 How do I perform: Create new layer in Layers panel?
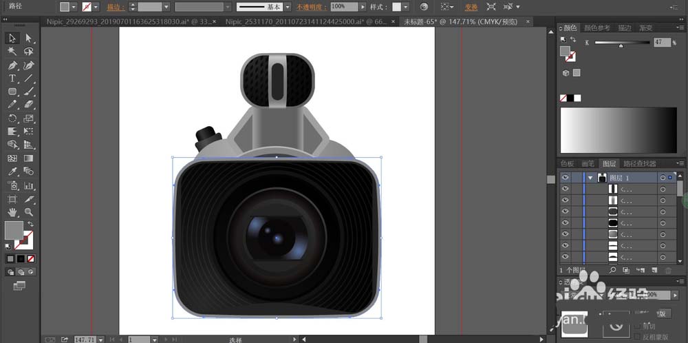654,270
